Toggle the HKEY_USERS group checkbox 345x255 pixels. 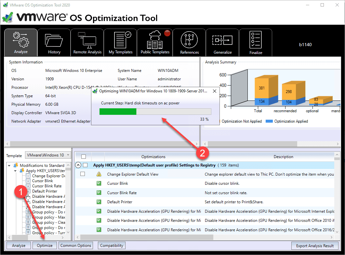86,165
